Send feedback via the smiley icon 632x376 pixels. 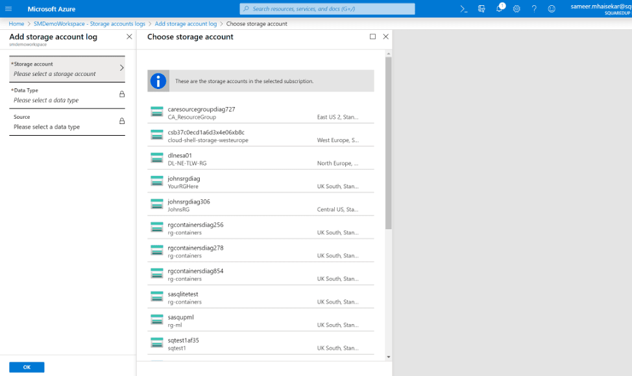pyautogui.click(x=552, y=8)
